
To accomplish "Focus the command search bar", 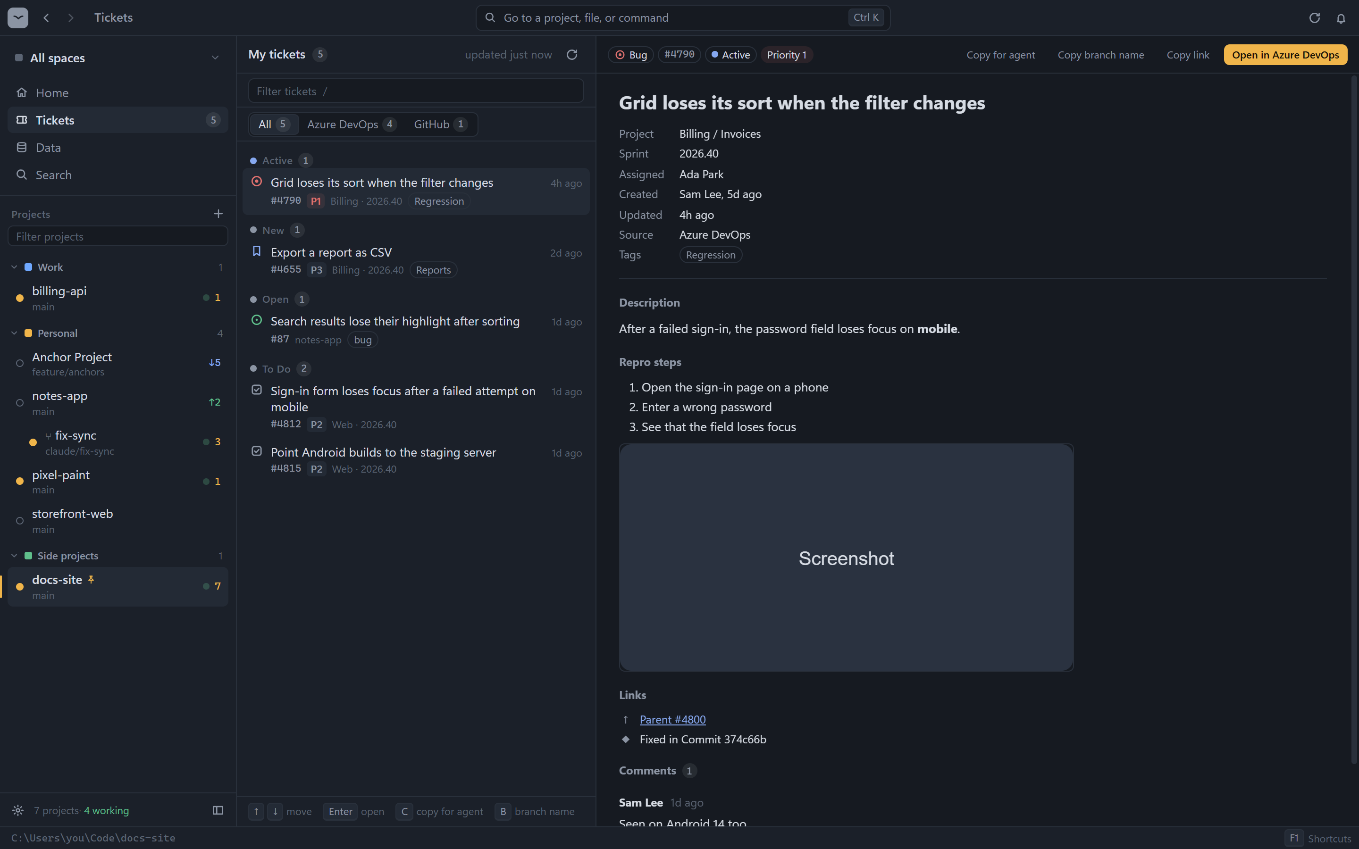I will (x=683, y=17).
